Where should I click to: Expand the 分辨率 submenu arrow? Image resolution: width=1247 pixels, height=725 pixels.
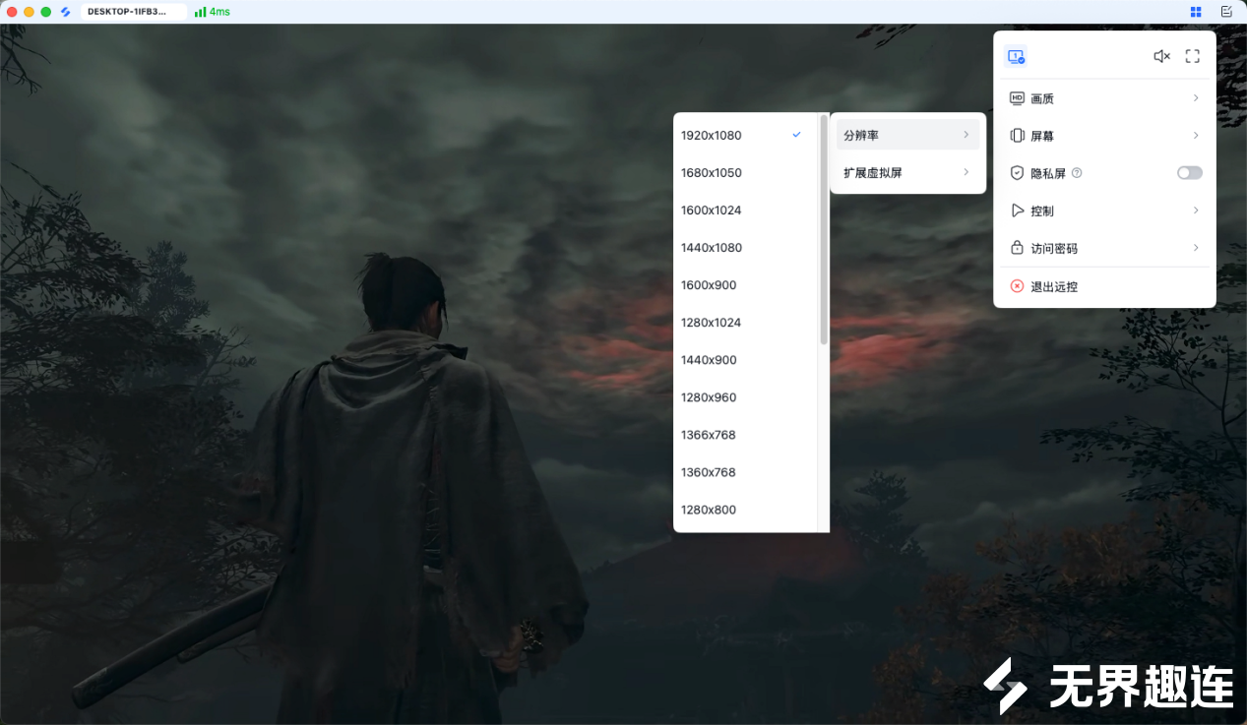point(966,135)
